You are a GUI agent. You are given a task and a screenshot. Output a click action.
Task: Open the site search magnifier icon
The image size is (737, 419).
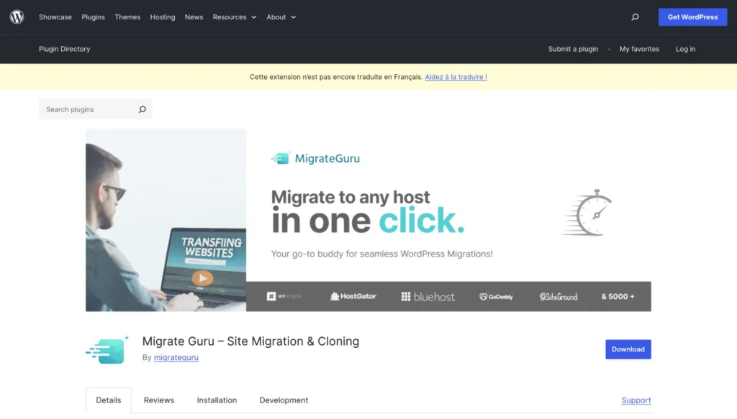(635, 17)
